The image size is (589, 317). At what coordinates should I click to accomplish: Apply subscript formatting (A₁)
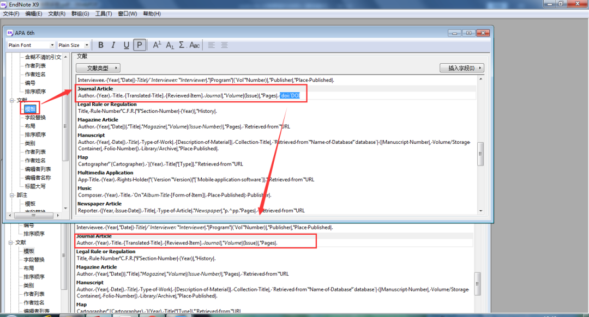coord(170,45)
